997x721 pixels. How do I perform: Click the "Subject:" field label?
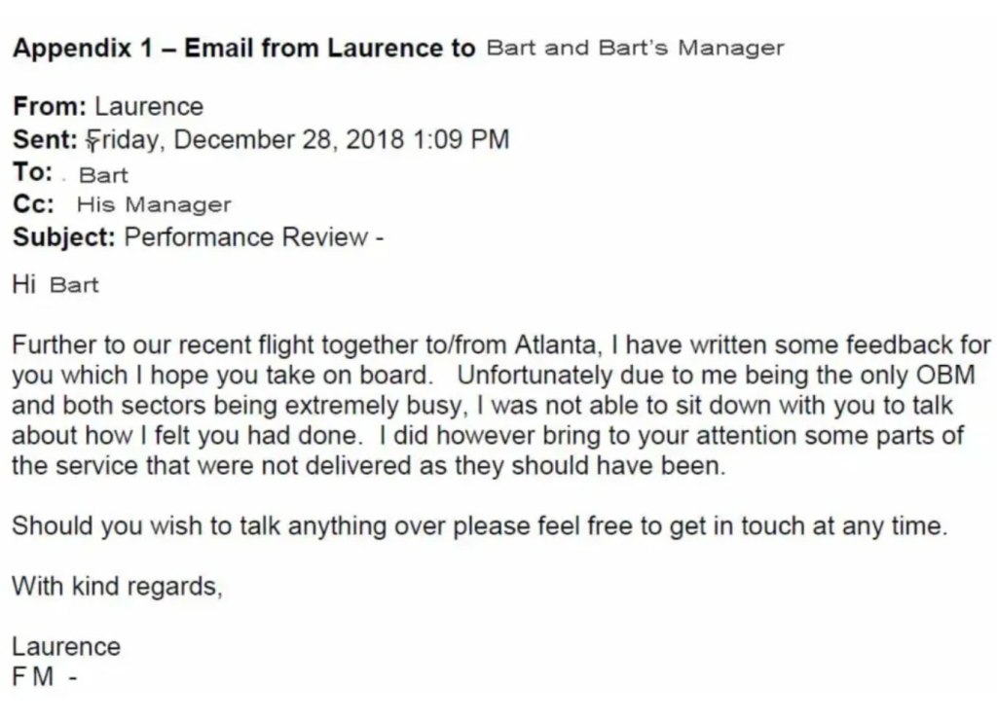(x=64, y=237)
